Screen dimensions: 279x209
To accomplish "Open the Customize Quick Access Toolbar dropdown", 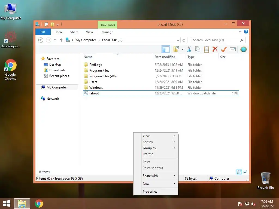I will point(58,24).
